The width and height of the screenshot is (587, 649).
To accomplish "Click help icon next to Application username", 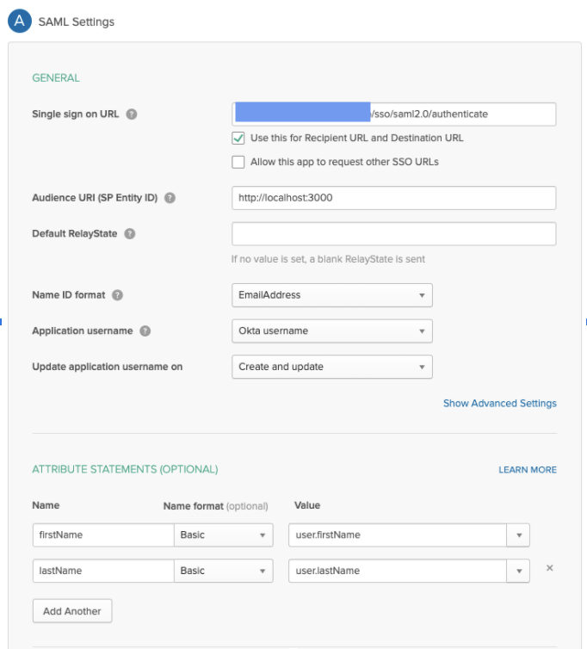I will pos(145,331).
